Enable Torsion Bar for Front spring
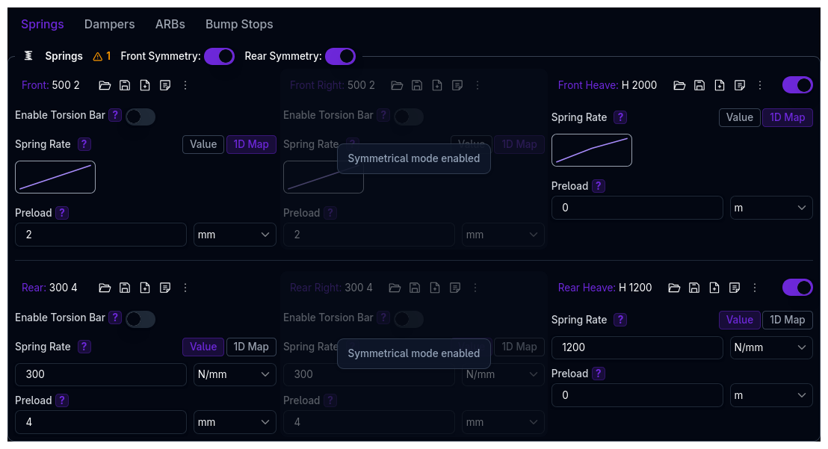This screenshot has height=449, width=828. click(x=140, y=117)
